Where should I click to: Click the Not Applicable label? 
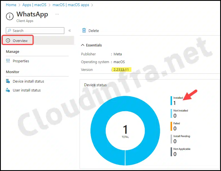tap(182, 149)
